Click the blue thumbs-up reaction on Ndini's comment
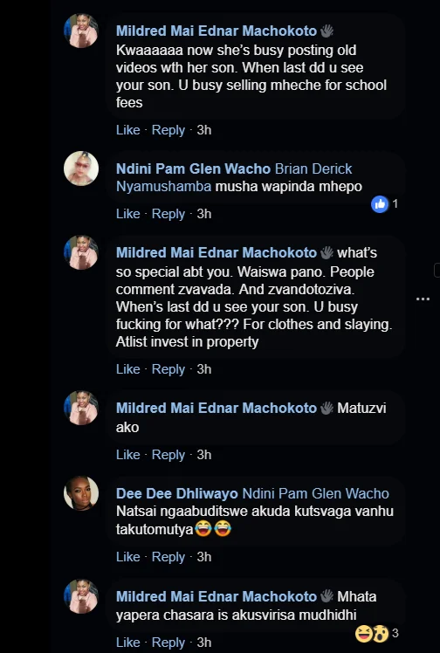440x653 pixels. point(380,204)
